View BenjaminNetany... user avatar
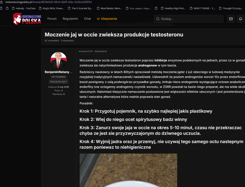 point(58,60)
